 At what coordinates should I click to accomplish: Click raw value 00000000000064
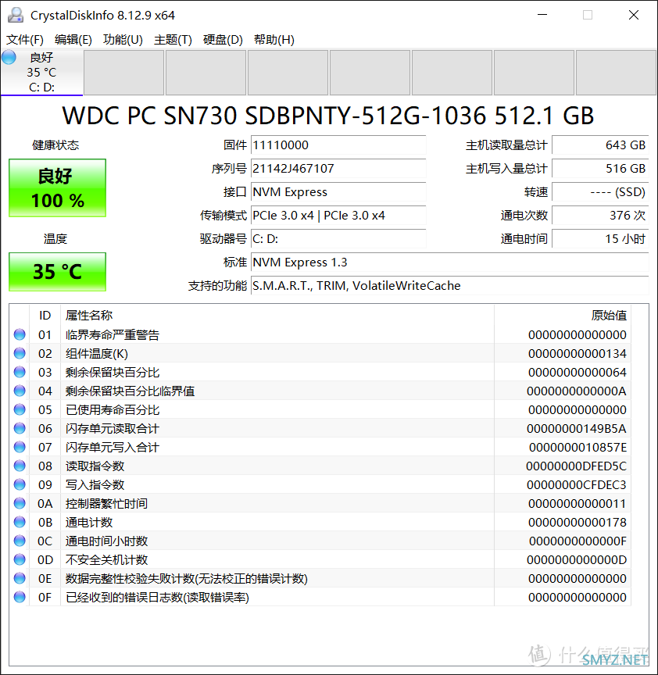click(x=577, y=372)
